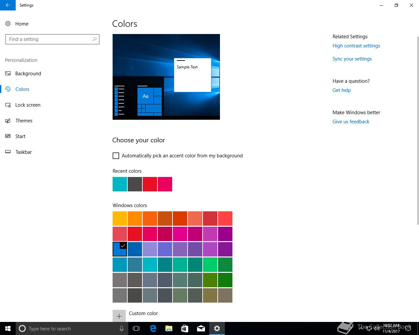This screenshot has height=335, width=419.
Task: Open the Microsoft Store taskbar icon
Action: click(x=185, y=328)
